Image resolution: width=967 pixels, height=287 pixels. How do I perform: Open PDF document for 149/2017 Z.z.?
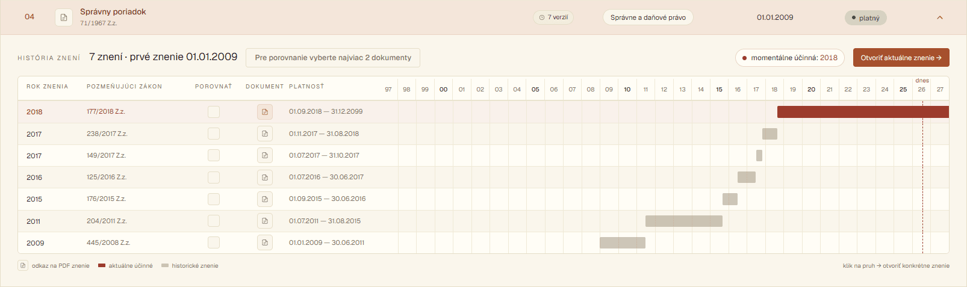tap(265, 155)
